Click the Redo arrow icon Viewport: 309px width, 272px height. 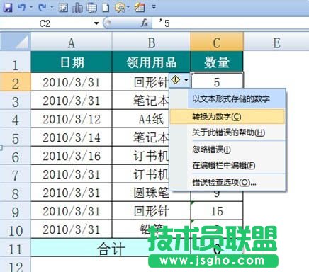[x=43, y=7]
